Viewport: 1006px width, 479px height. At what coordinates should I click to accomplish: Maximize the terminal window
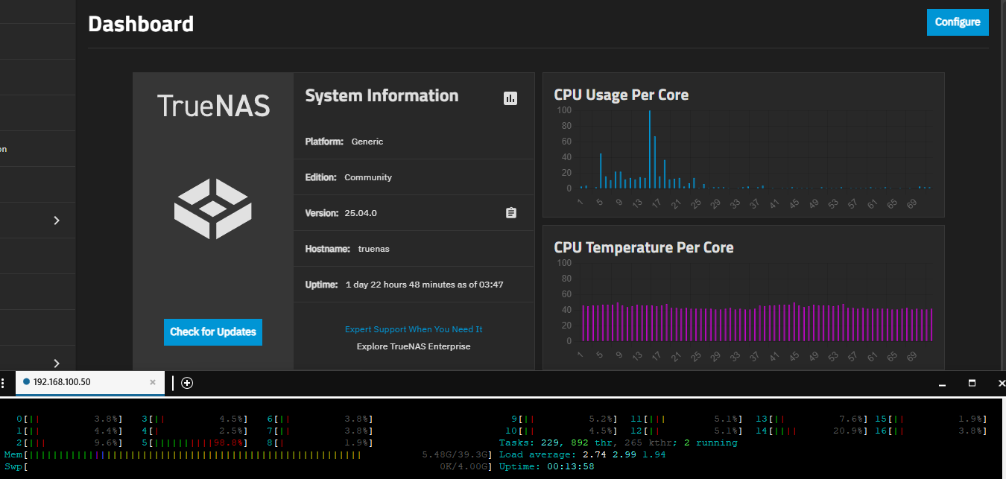972,383
